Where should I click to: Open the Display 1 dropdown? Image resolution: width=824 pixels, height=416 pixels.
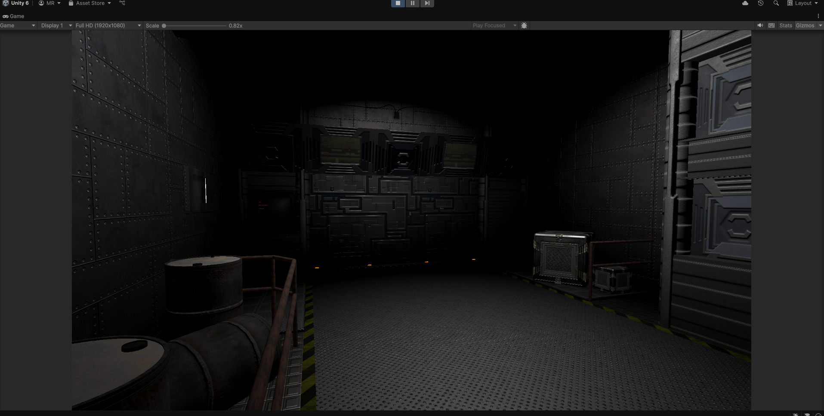(56, 25)
